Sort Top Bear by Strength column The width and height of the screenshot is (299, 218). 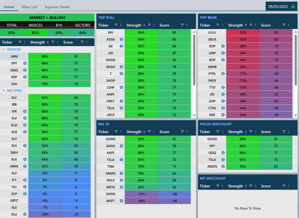click(235, 25)
